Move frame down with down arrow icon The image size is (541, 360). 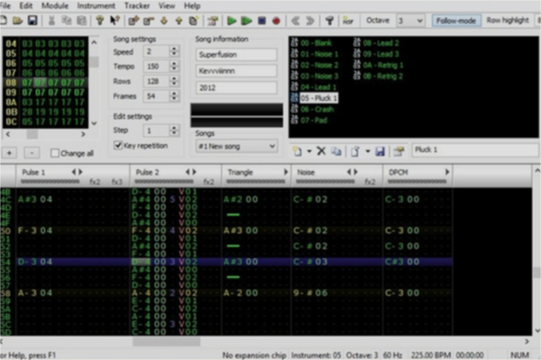click(164, 21)
